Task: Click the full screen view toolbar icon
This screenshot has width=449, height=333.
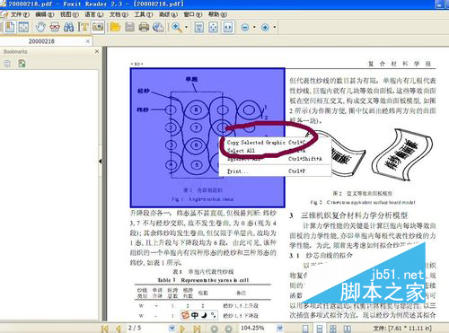Action: click(x=23, y=27)
